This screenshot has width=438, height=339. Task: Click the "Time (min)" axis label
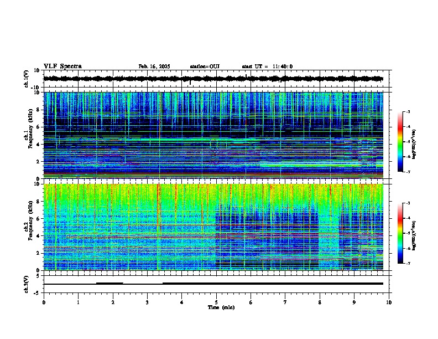(221, 307)
